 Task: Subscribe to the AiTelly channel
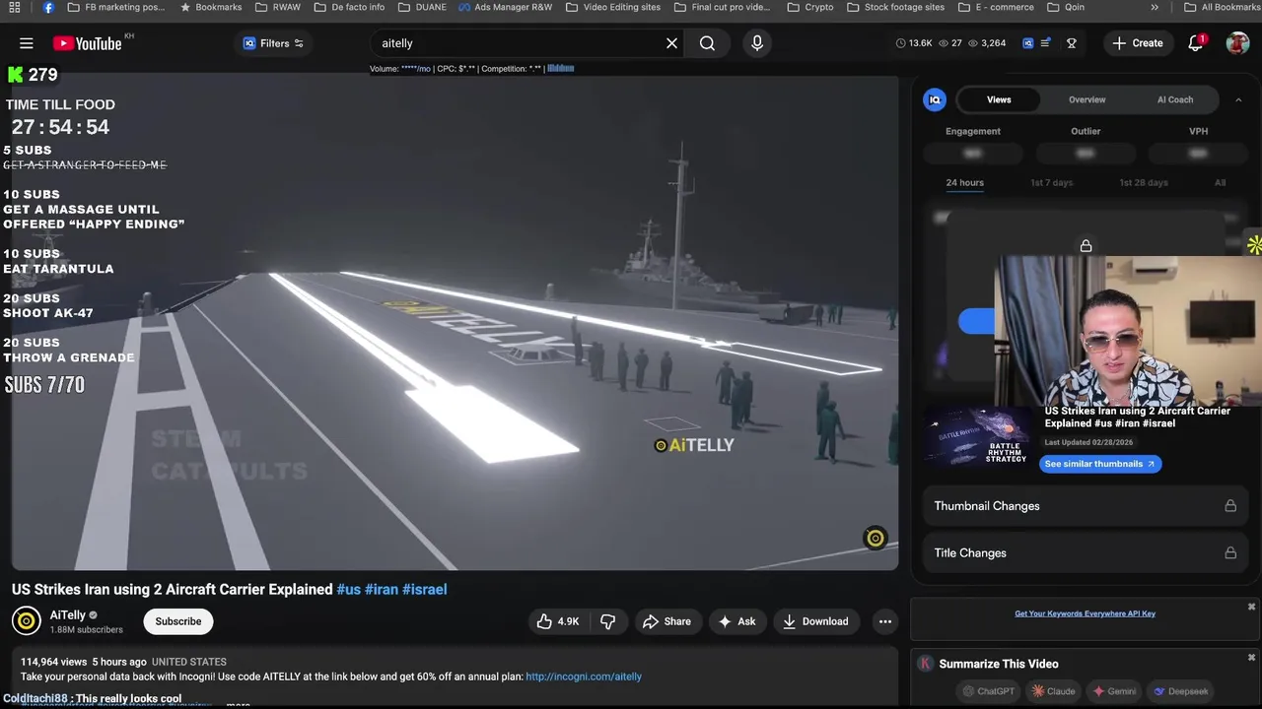click(x=178, y=621)
